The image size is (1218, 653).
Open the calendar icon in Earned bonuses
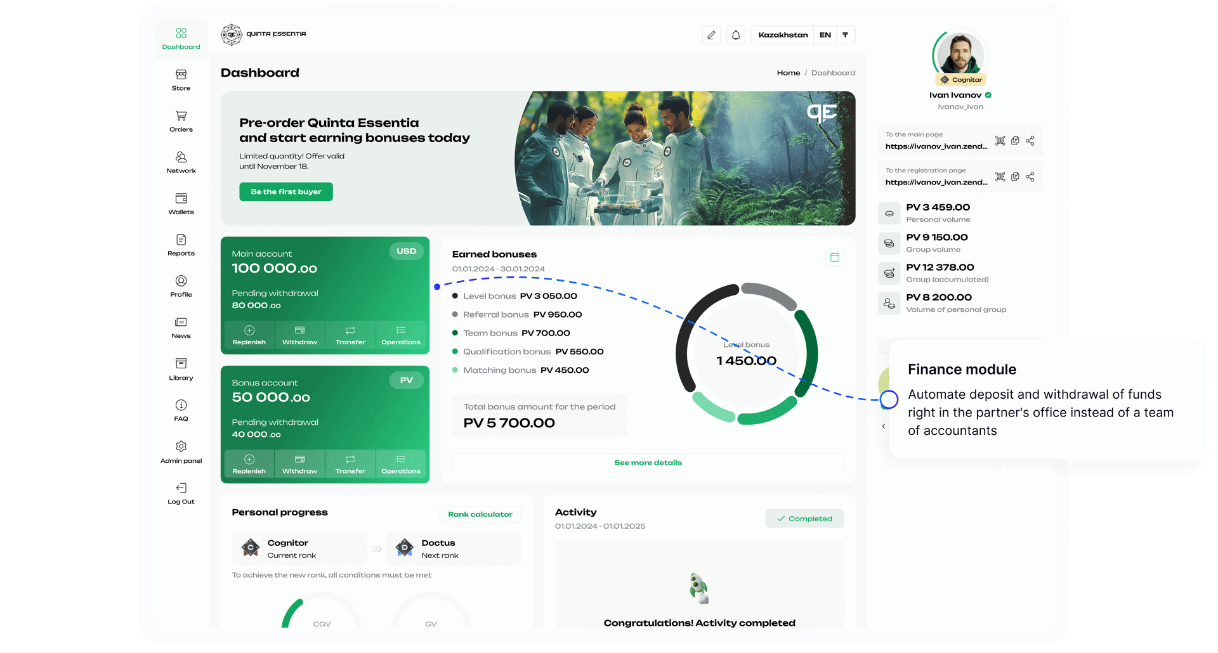tap(835, 257)
